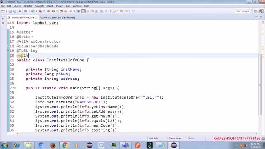Viewport: 265px width, 149px height.
Task: Click the Writable status bar entry
Action: (153, 138)
